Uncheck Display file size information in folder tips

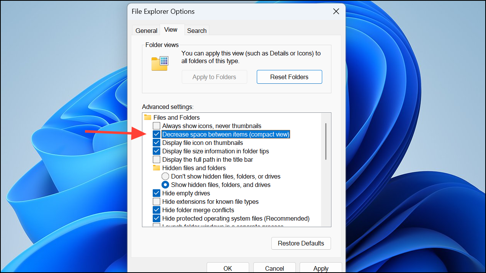point(157,151)
